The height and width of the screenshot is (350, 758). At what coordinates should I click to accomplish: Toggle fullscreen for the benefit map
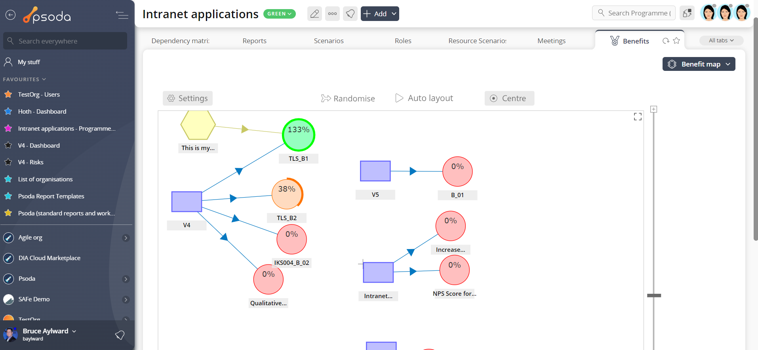[x=638, y=116]
